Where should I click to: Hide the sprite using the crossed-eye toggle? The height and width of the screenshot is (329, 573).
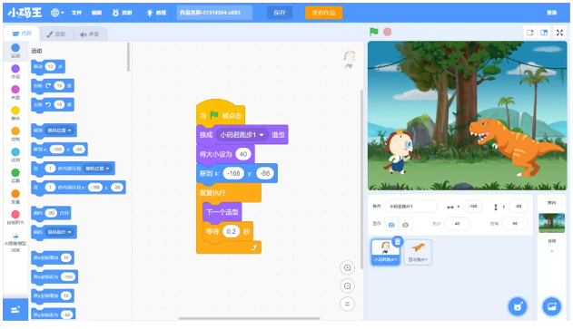(405, 225)
